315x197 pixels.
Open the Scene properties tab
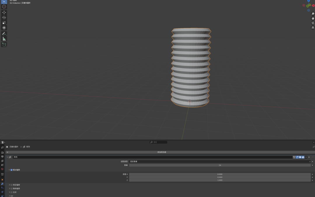click(2, 165)
